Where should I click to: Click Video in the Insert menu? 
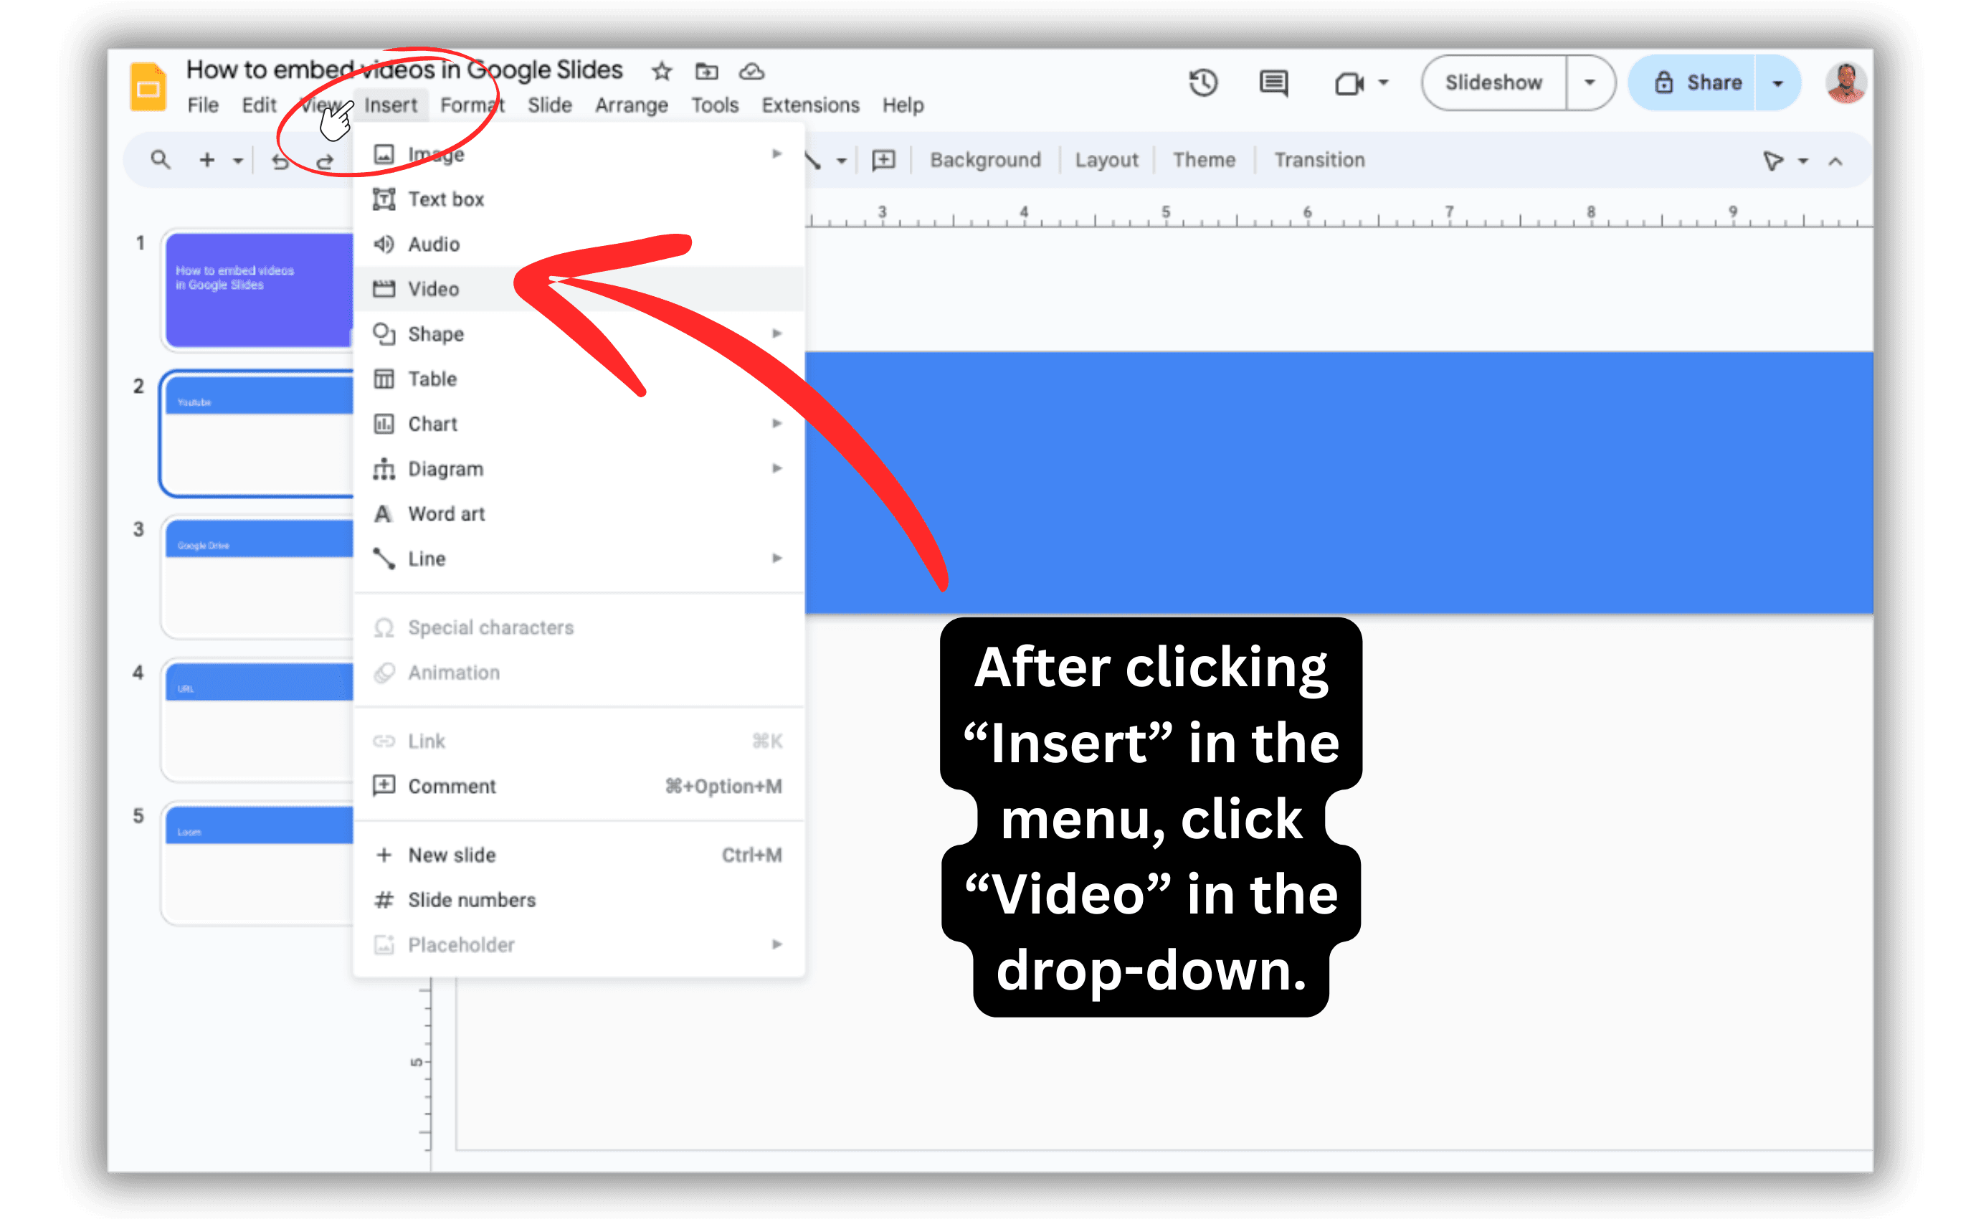(x=434, y=289)
